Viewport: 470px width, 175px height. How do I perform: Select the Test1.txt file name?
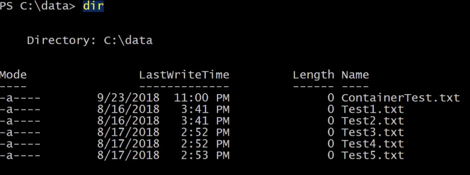[x=373, y=109]
